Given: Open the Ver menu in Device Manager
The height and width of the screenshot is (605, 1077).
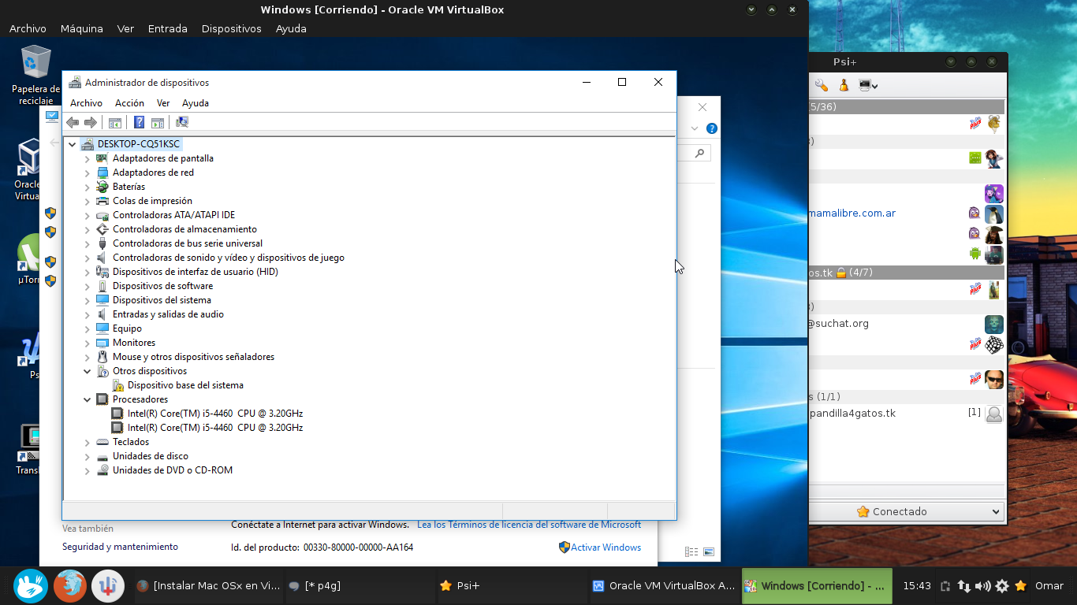Looking at the screenshot, I should tap(163, 103).
